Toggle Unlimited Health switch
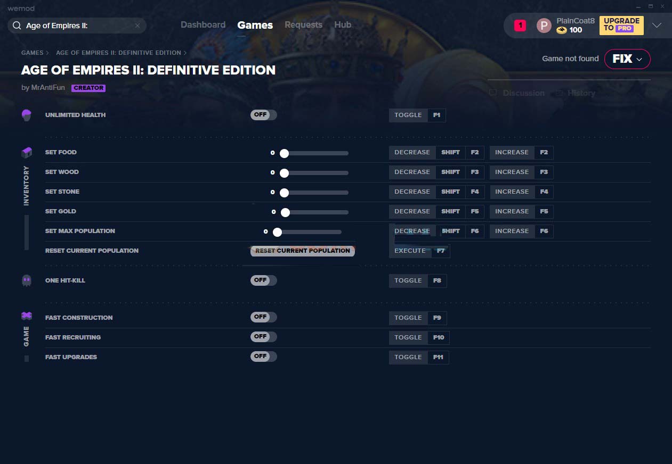 pos(264,115)
